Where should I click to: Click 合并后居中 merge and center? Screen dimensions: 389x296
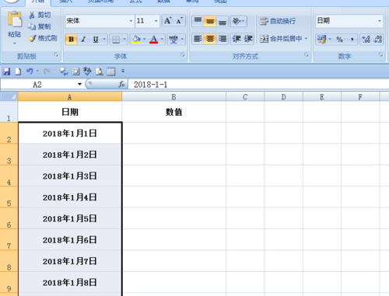281,39
